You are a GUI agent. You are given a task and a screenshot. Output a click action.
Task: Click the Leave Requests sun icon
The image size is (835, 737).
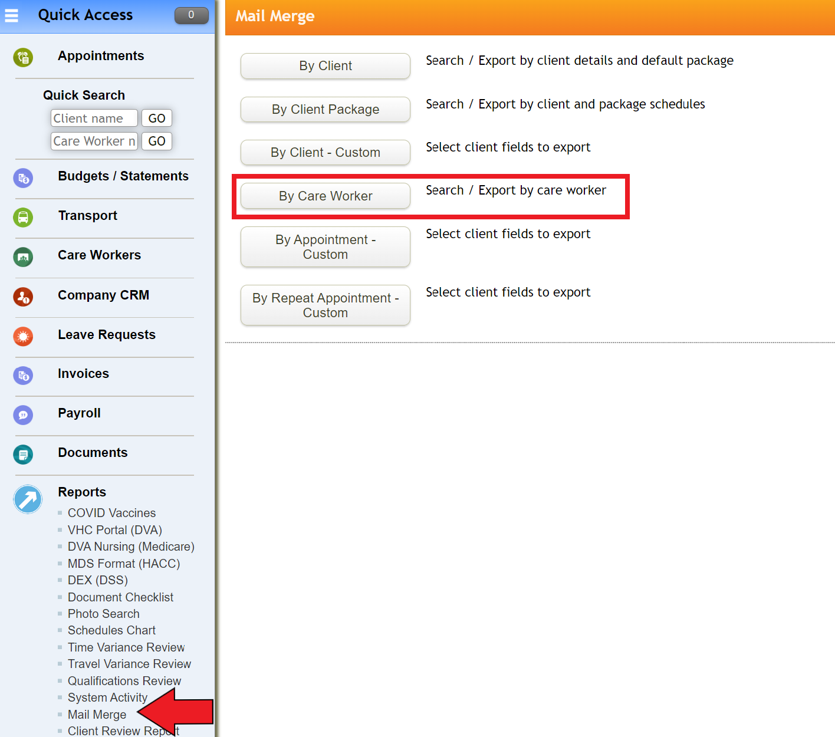point(22,337)
